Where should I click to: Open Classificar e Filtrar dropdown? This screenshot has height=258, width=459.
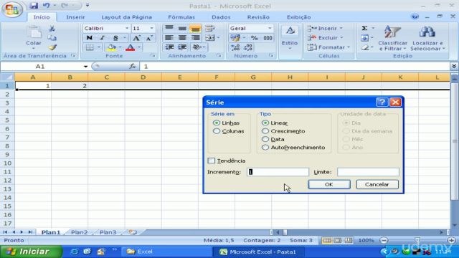(x=392, y=38)
